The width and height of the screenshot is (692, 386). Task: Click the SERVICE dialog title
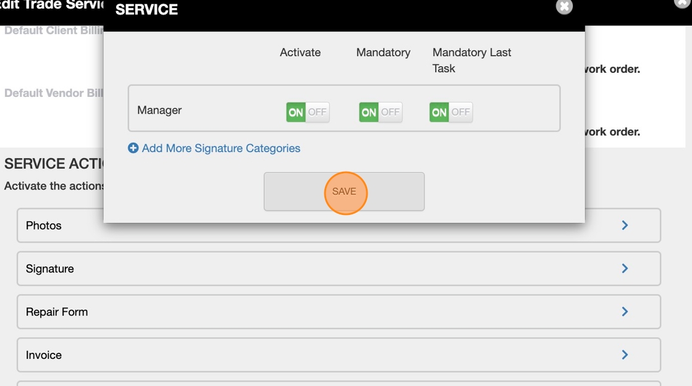[146, 9]
